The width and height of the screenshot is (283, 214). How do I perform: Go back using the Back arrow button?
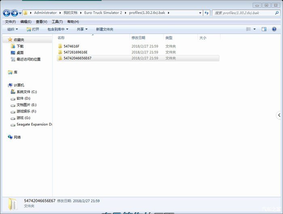pos(7,13)
